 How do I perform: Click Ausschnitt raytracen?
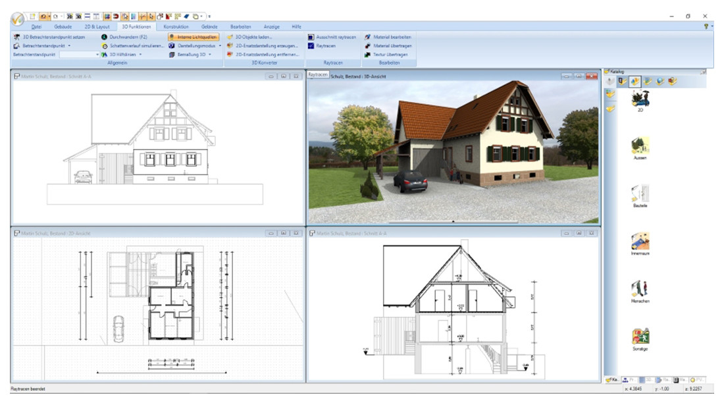pos(332,37)
